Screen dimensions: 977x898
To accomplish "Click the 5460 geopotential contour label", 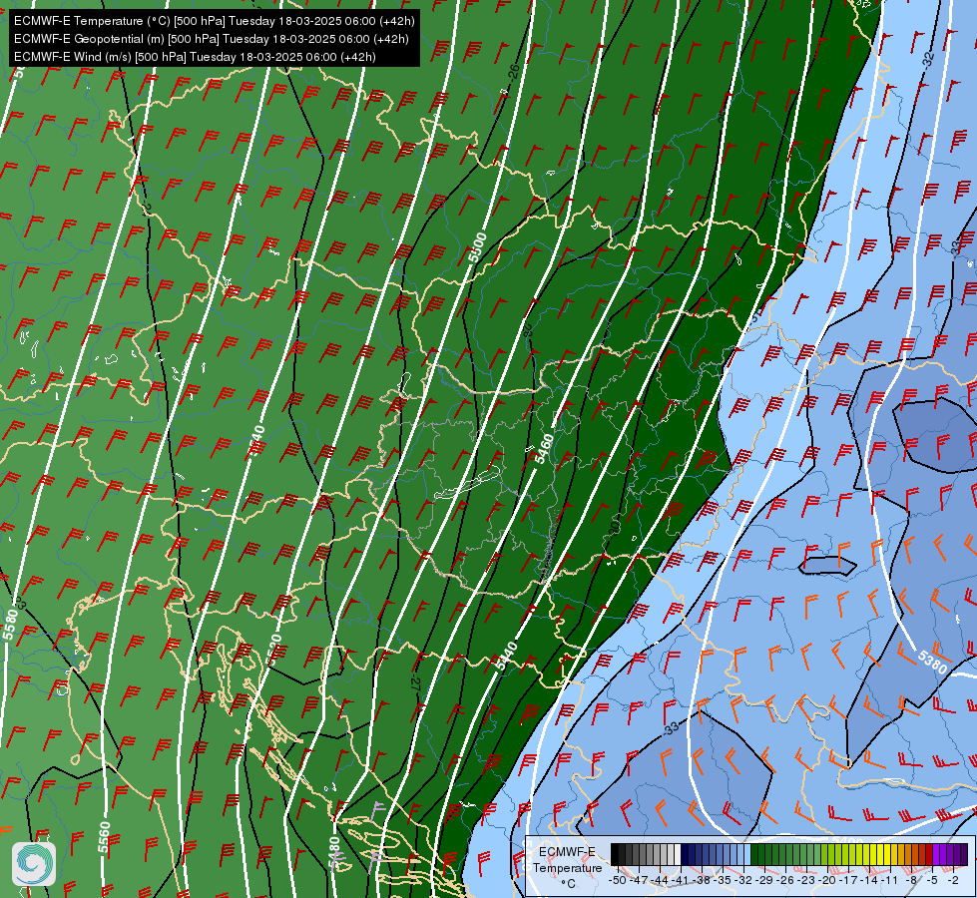I will [x=543, y=449].
